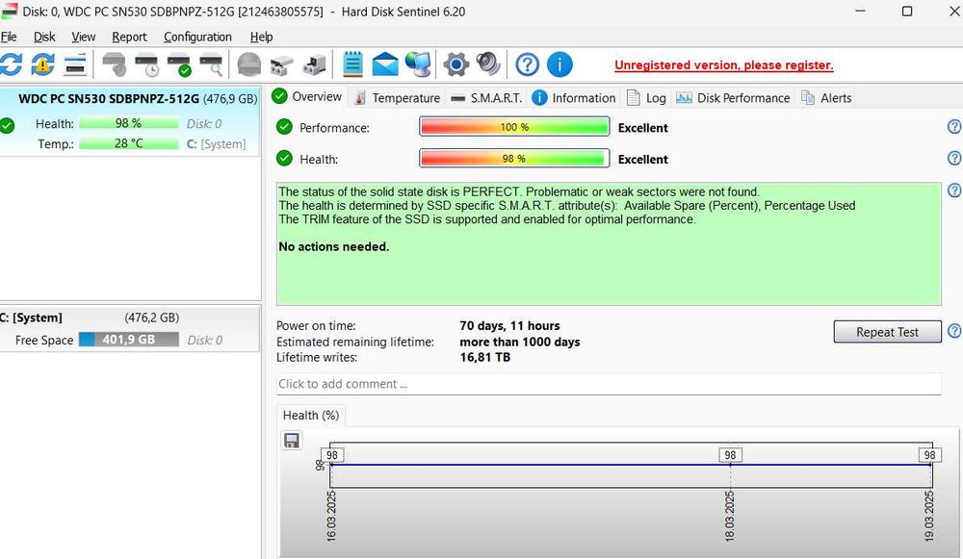Minimize the Hard Disk Sentinel window
This screenshot has height=559, width=963.
click(x=860, y=11)
